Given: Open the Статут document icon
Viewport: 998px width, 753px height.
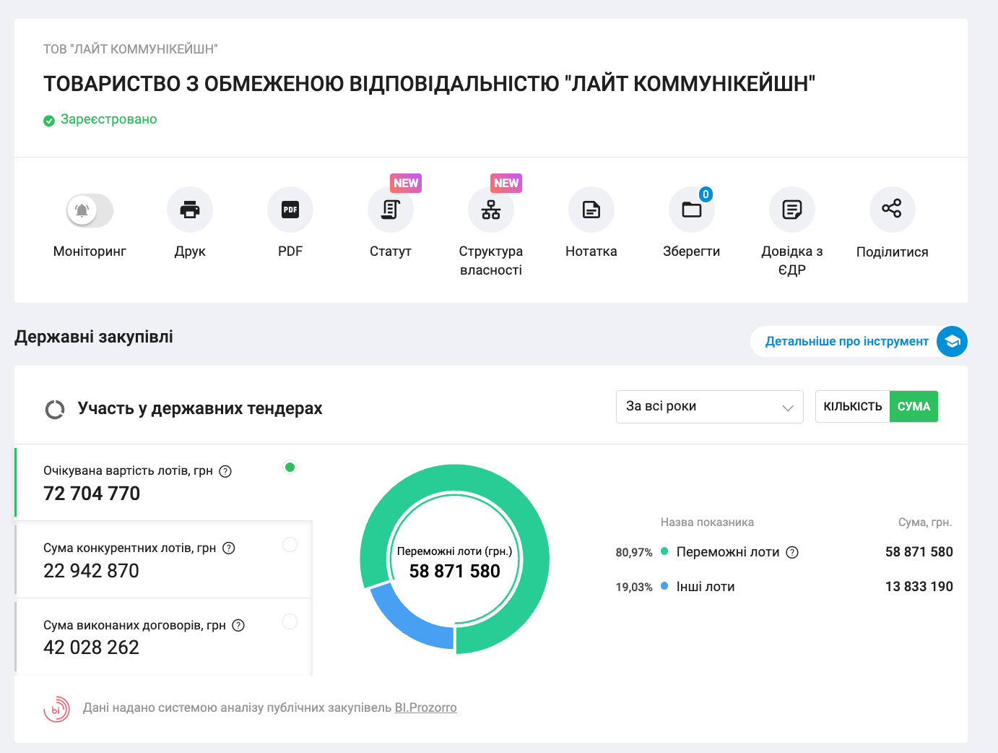Looking at the screenshot, I should click(391, 210).
